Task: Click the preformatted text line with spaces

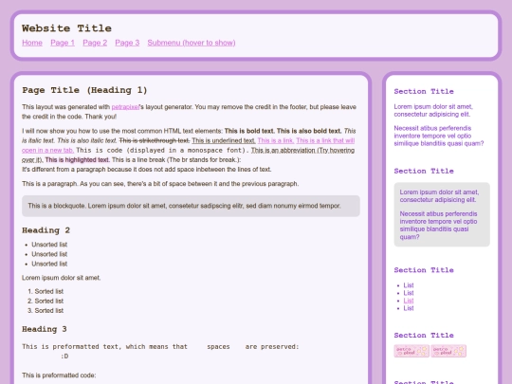Action: (x=160, y=347)
